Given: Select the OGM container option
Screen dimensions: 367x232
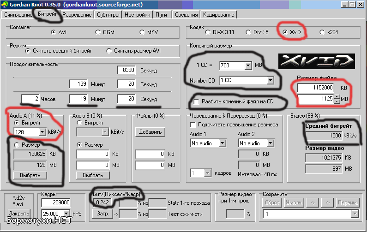Looking at the screenshot, I should tap(98, 32).
